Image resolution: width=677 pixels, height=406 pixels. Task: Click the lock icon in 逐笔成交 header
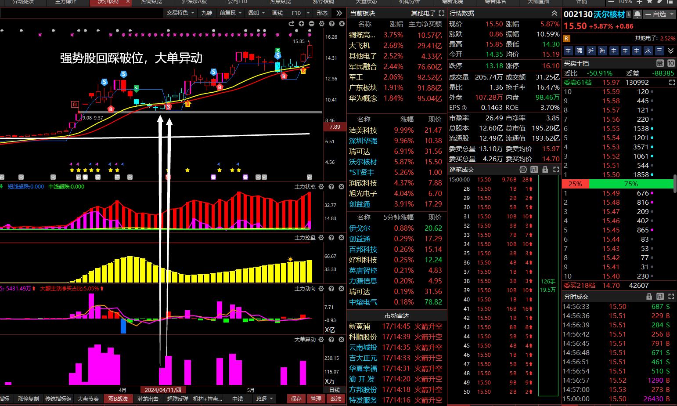point(545,170)
